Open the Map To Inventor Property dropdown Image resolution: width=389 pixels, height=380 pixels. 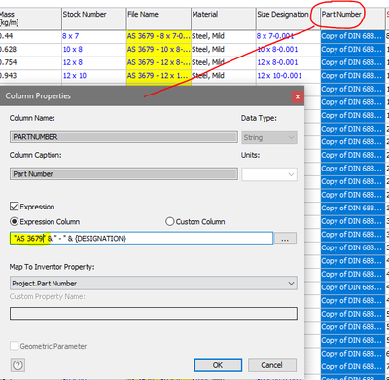pyautogui.click(x=154, y=284)
